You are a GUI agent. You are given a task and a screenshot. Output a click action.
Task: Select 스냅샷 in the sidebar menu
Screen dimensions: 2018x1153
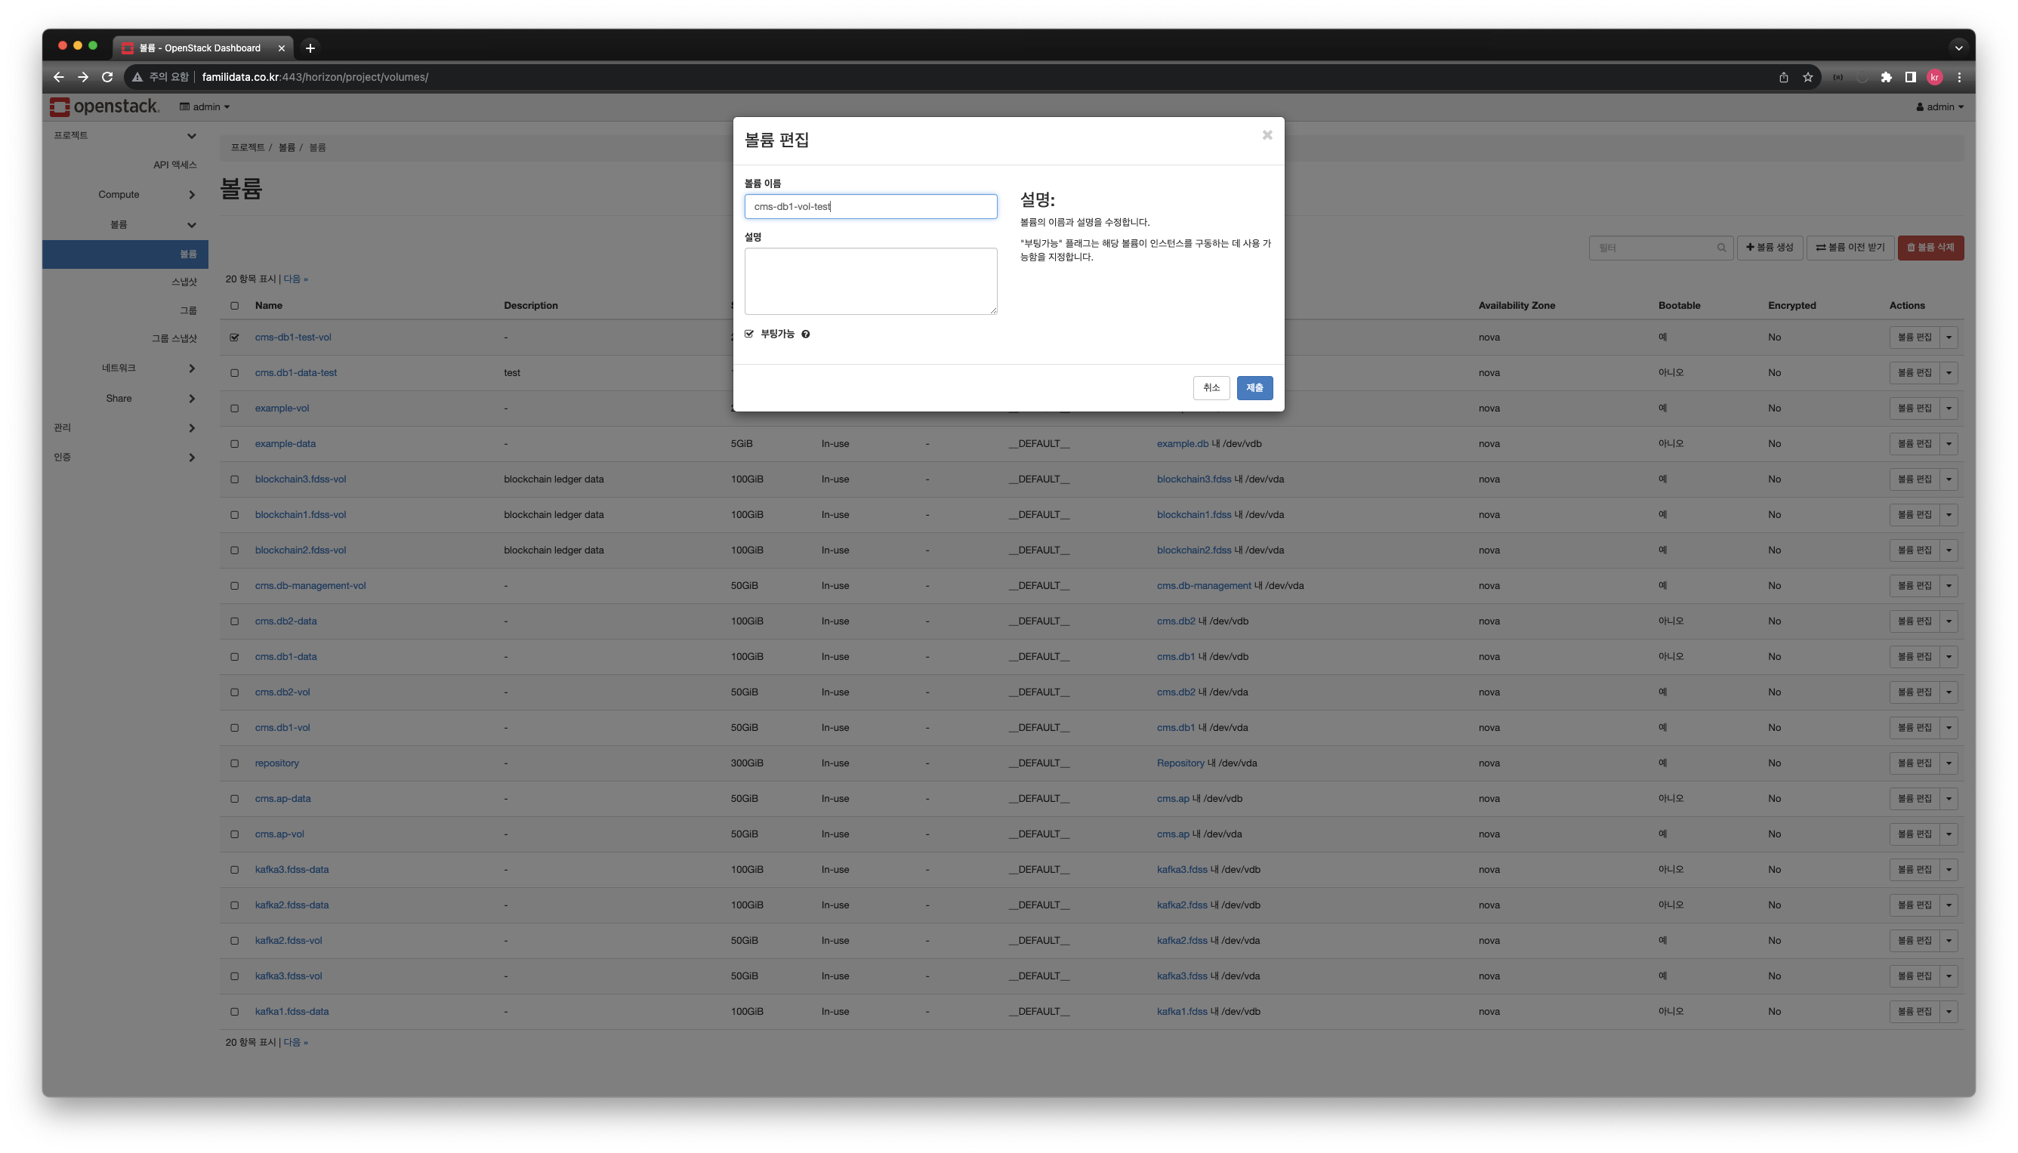tap(184, 282)
